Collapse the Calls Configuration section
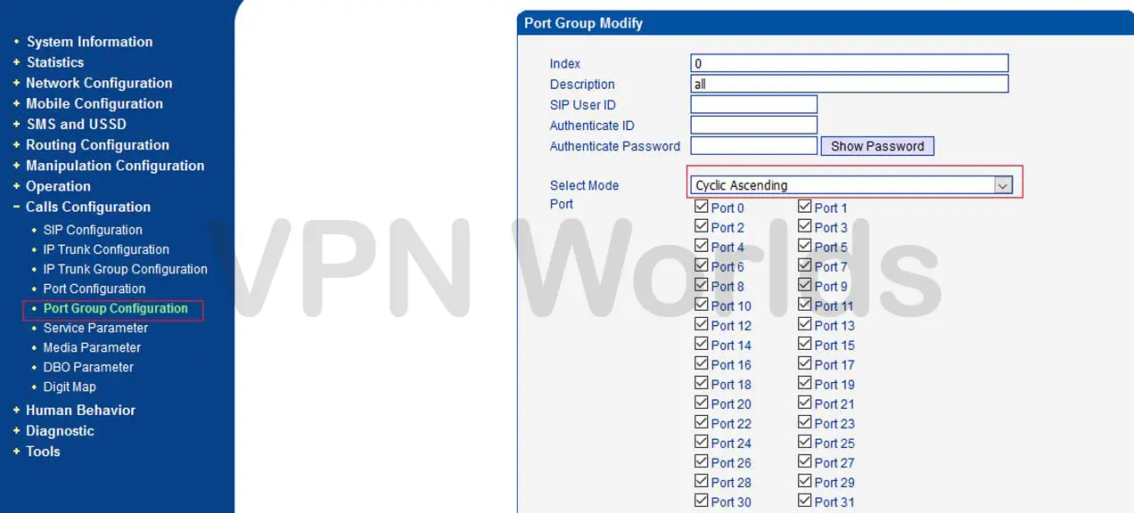 click(86, 207)
